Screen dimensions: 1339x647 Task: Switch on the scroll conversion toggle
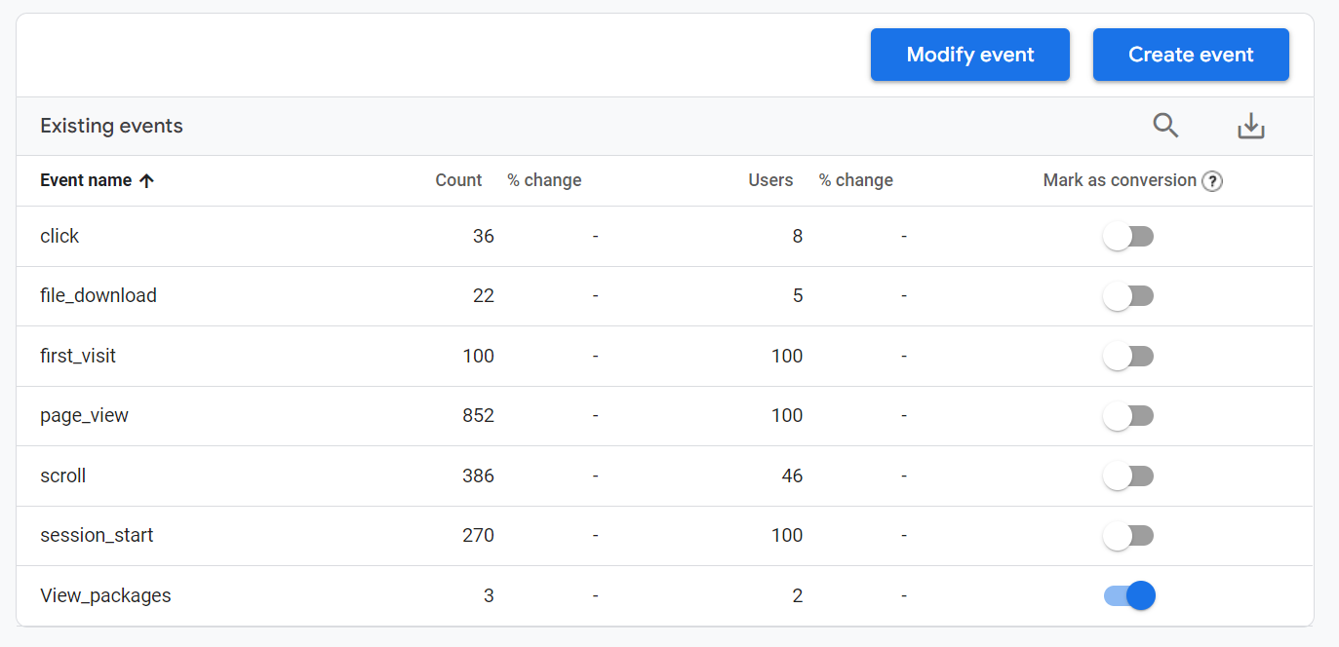(x=1128, y=476)
